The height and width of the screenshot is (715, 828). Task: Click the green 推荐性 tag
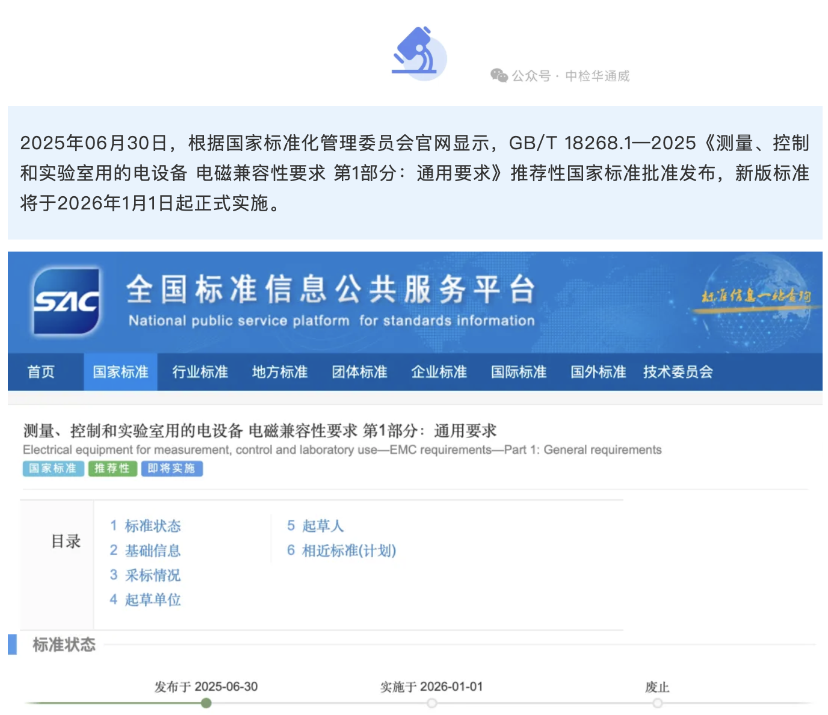(x=113, y=468)
